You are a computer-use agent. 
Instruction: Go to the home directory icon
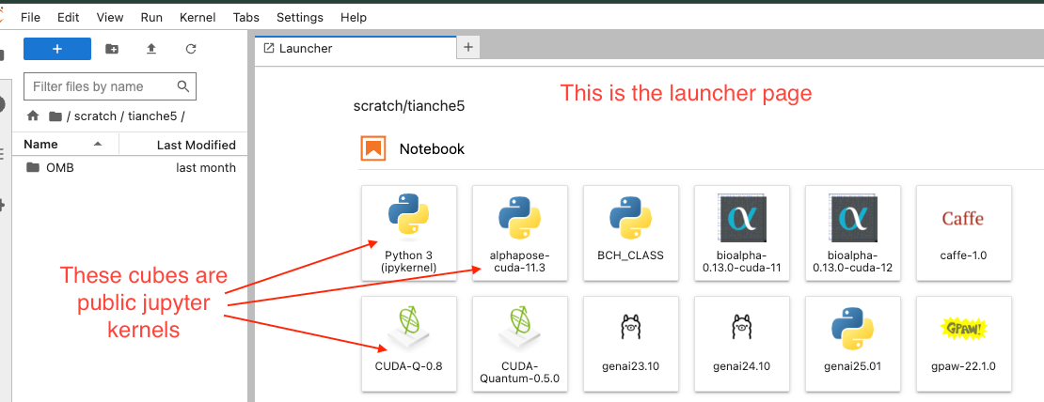click(x=33, y=116)
